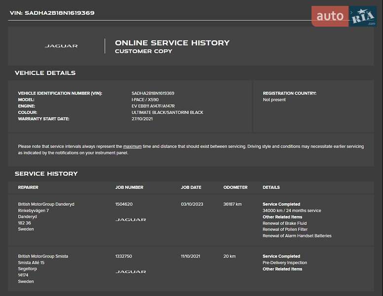Click '34000 km / 24 months service' detail

pyautogui.click(x=292, y=211)
